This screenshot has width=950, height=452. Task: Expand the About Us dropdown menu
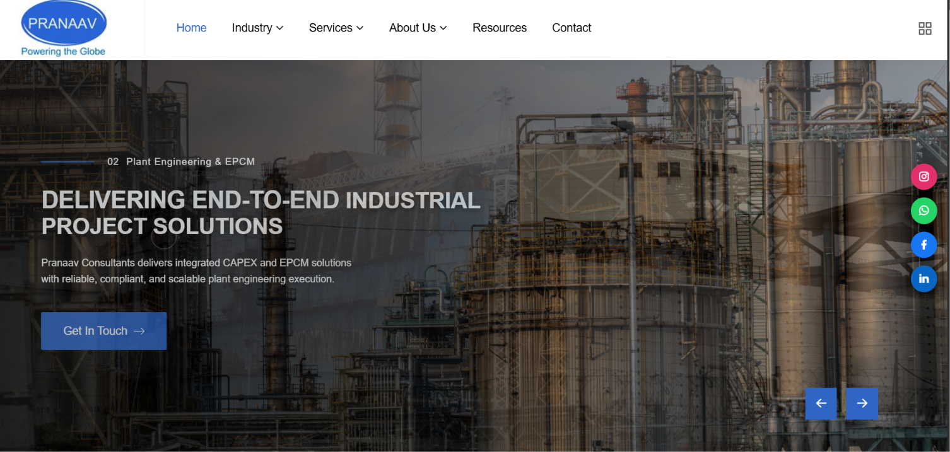418,28
